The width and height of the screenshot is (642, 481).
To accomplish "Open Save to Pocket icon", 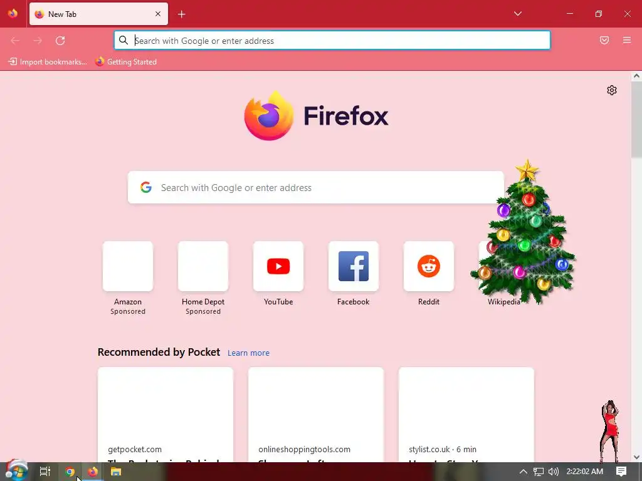I will (x=604, y=40).
